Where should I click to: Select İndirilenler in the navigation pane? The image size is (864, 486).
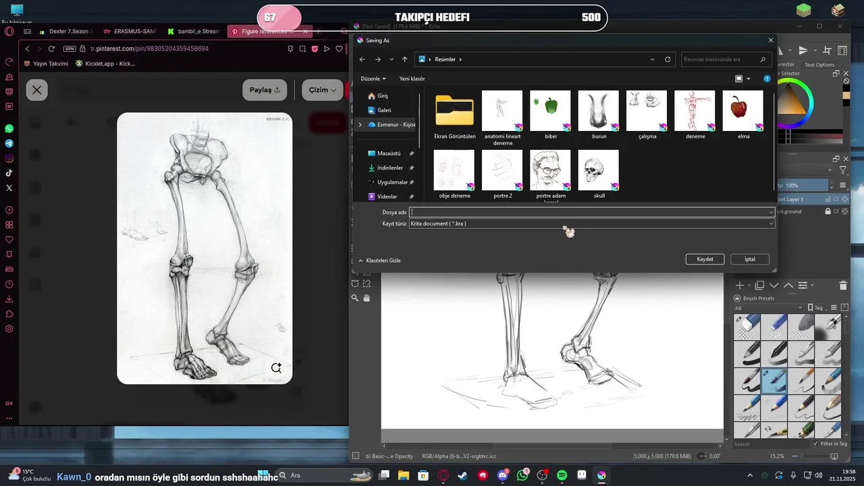[389, 167]
